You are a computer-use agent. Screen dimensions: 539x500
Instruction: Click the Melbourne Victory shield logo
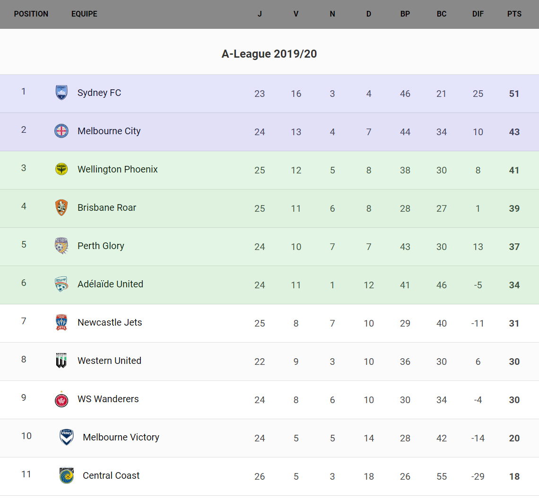66,437
